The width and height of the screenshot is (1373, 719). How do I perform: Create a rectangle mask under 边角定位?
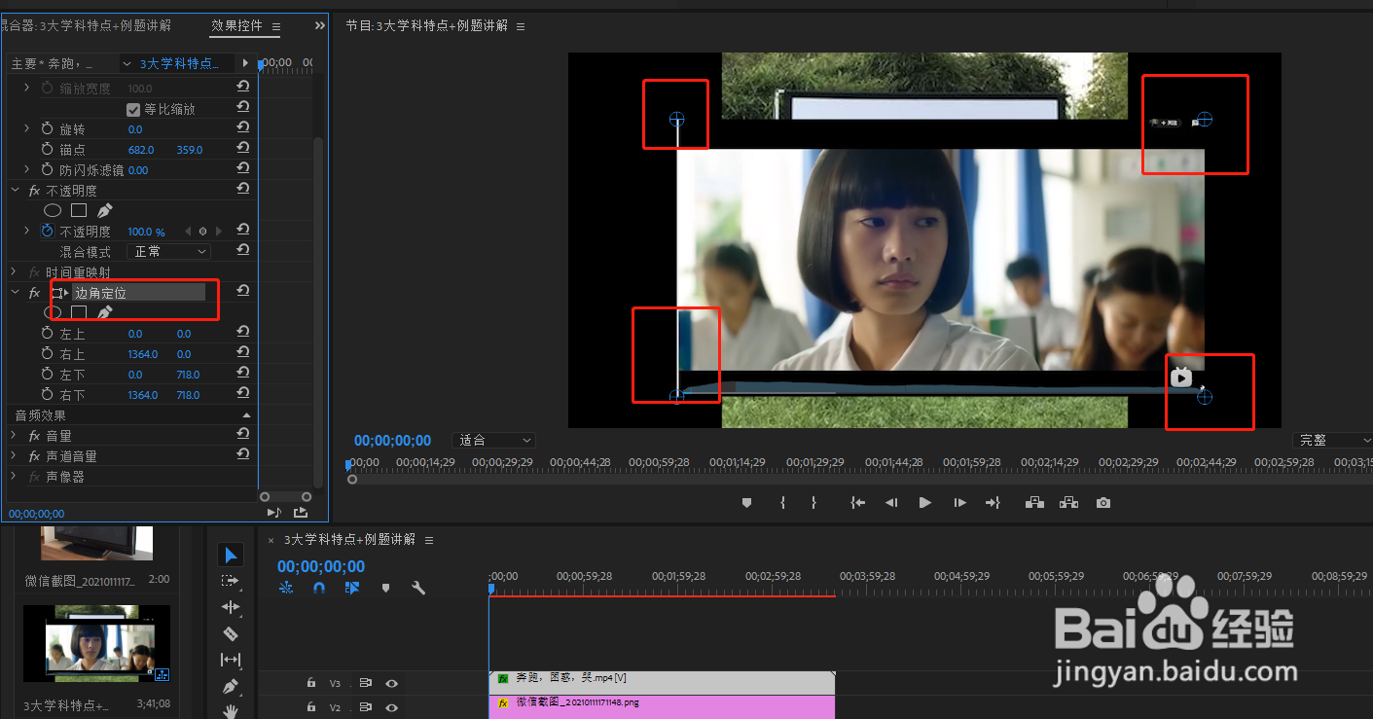(x=79, y=312)
